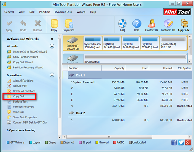Viewport: 195px width, 153px height.
Task: Open the Google Plus share icon
Action: pyautogui.click(x=188, y=142)
